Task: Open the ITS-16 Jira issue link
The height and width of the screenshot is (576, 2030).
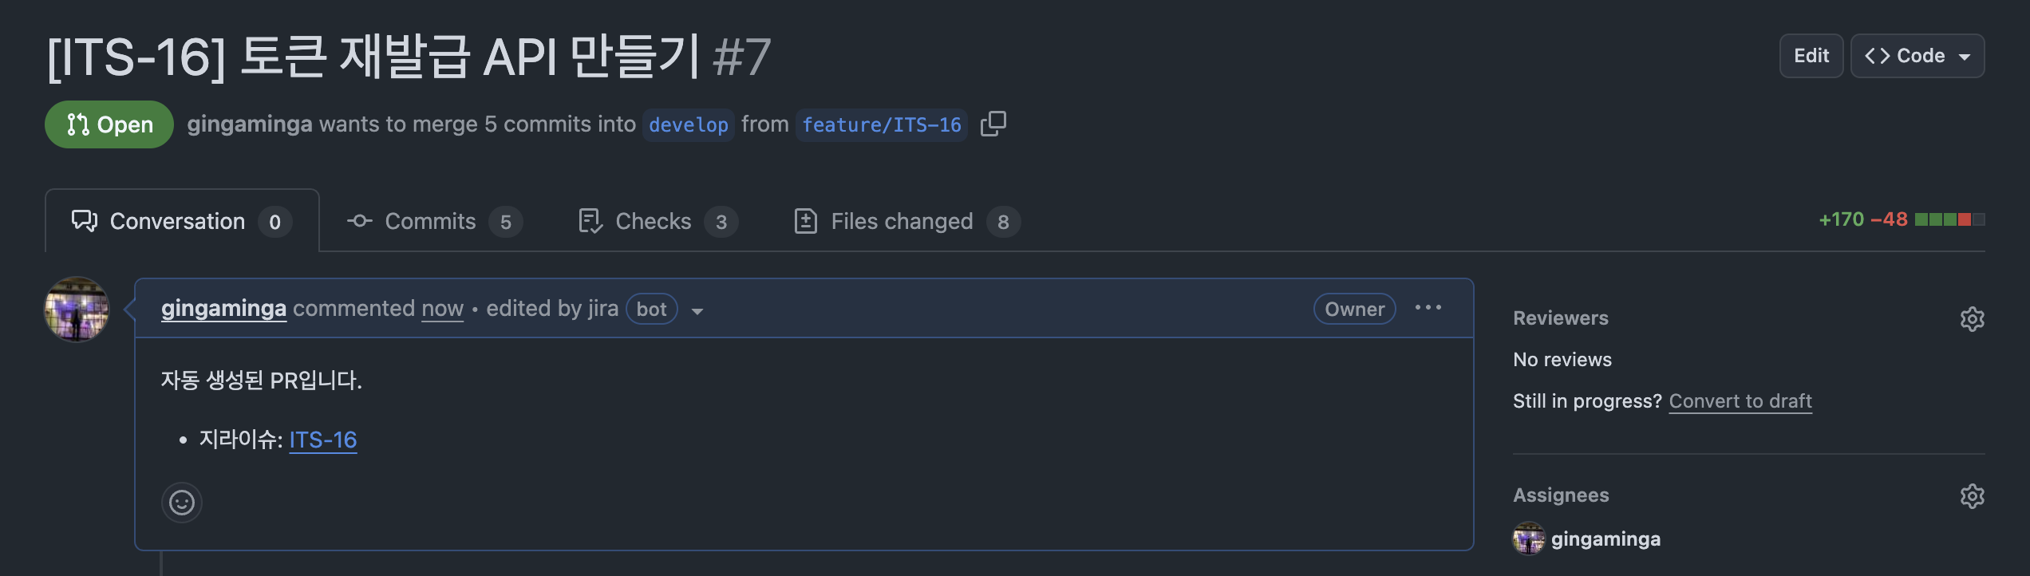Action: pos(323,440)
